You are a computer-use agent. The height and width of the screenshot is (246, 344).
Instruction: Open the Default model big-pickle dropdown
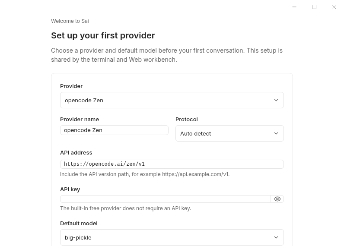point(172,237)
